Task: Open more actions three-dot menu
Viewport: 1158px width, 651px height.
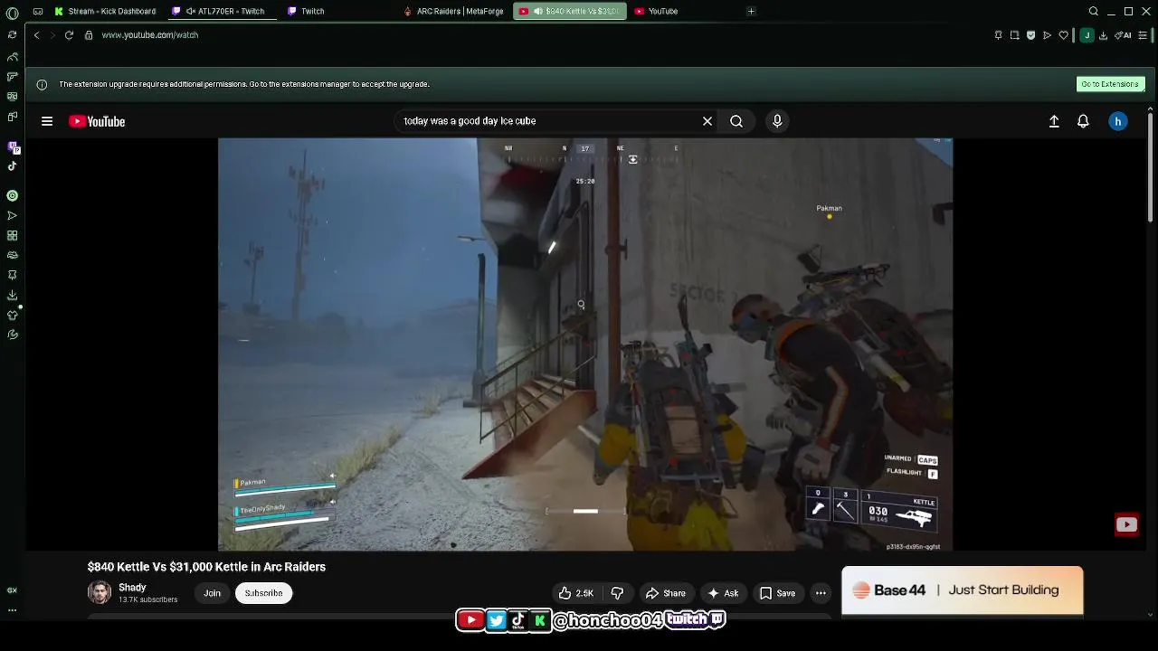Action: (821, 593)
